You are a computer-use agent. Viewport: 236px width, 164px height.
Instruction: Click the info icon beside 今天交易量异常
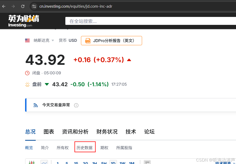[x=76, y=105]
